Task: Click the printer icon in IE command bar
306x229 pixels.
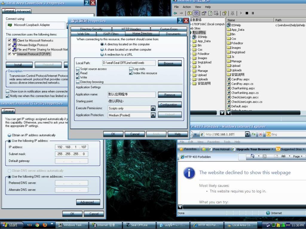Action: (284, 156)
